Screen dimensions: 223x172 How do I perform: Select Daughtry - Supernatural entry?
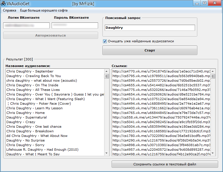(55, 117)
